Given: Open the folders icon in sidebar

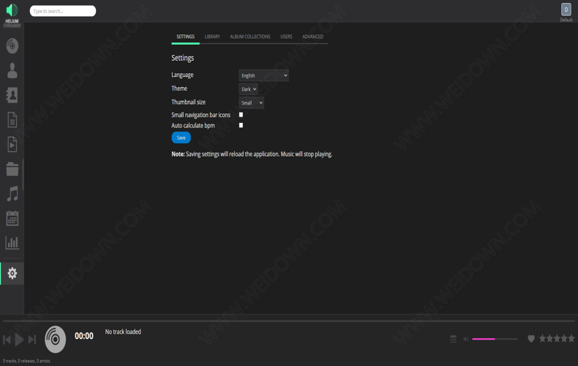Looking at the screenshot, I should (12, 169).
